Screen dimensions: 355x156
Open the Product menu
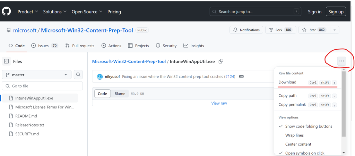pos(28,12)
